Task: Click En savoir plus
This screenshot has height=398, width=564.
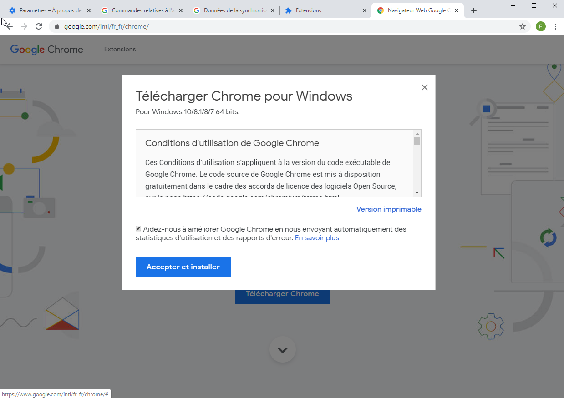Action: 317,237
